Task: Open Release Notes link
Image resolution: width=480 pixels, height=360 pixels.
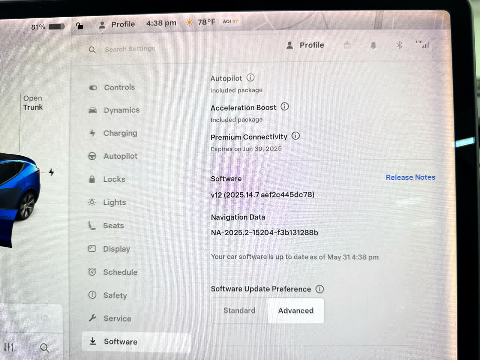Action: click(x=410, y=177)
